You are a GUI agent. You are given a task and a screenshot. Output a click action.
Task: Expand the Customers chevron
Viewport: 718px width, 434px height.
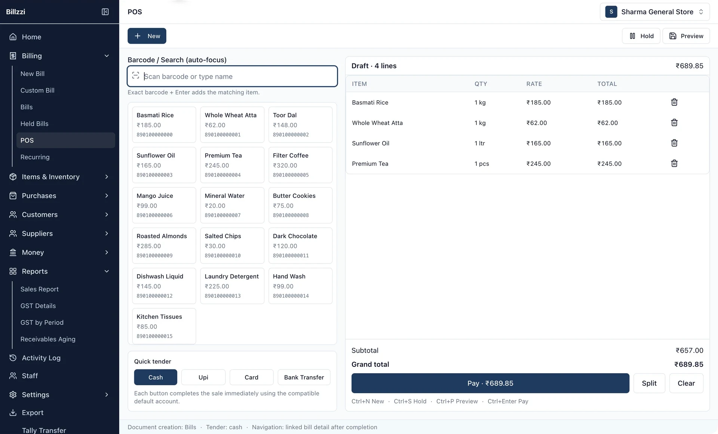pos(107,215)
